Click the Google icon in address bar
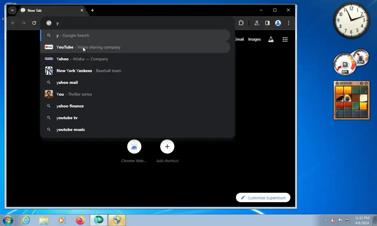The height and width of the screenshot is (226, 377). [49, 23]
